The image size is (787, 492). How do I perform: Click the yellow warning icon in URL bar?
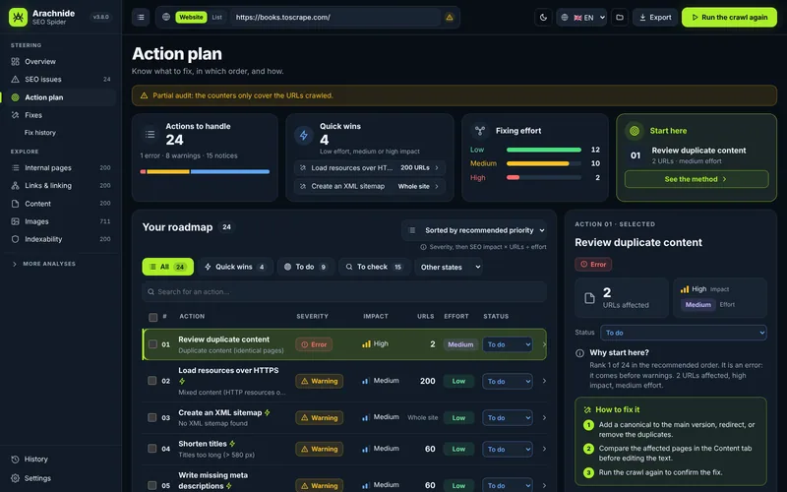450,17
